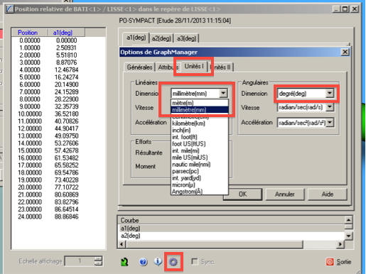Click the Annuler button
The image size is (366, 274).
284,194
